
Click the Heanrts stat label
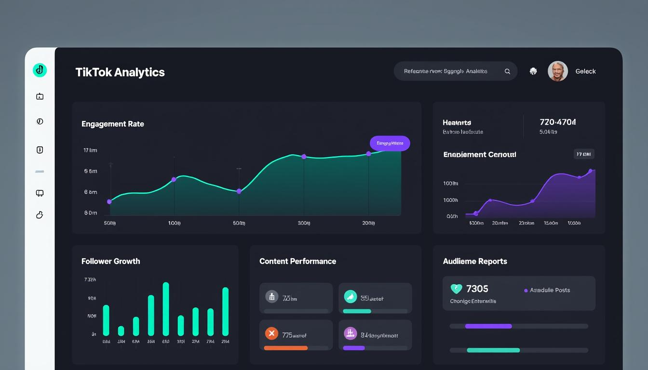pyautogui.click(x=457, y=122)
